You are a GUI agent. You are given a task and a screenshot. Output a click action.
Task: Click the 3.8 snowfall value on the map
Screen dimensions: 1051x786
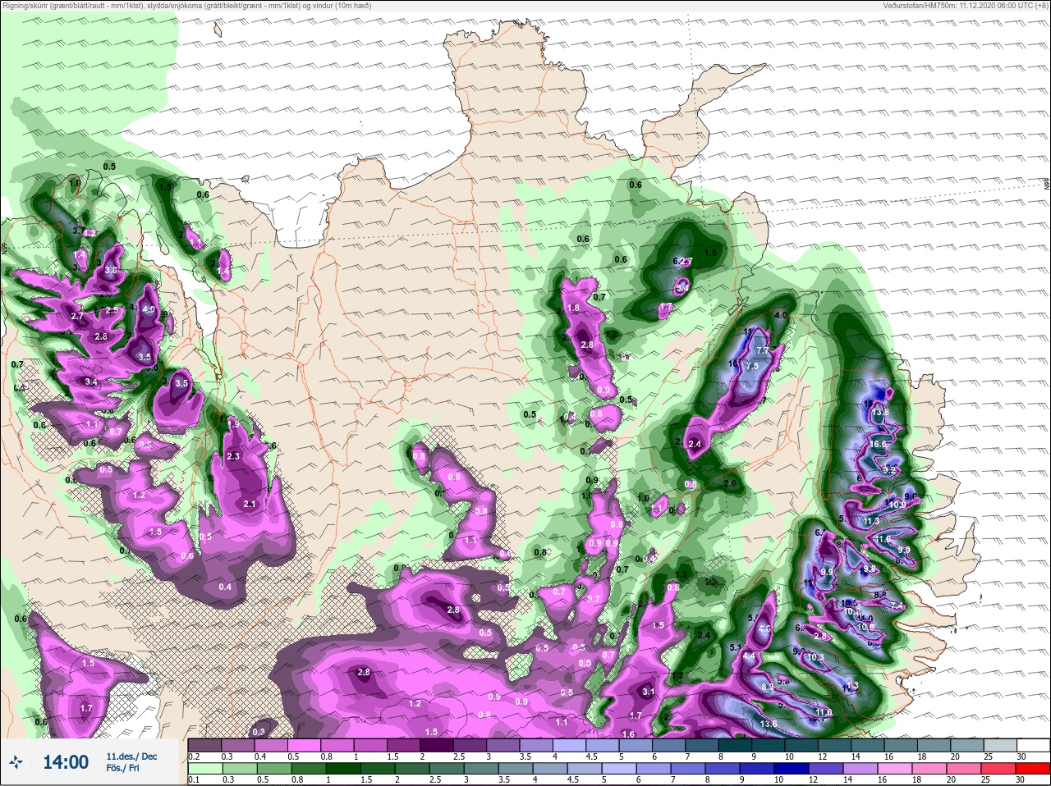point(111,270)
